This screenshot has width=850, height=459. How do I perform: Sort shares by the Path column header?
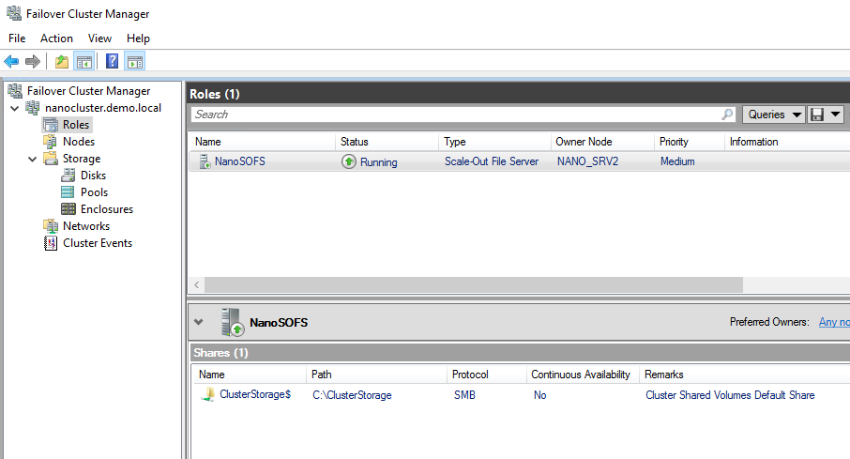click(x=376, y=375)
